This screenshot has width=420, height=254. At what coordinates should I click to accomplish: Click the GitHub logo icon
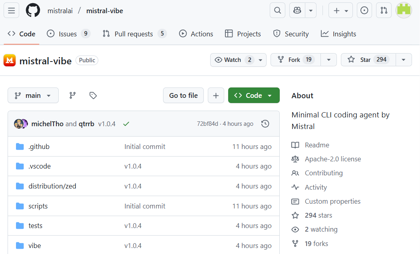click(x=33, y=11)
